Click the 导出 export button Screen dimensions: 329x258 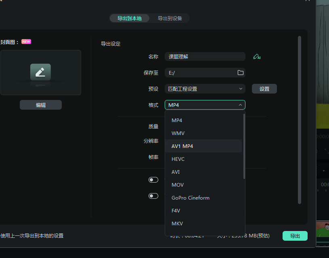[295, 236]
